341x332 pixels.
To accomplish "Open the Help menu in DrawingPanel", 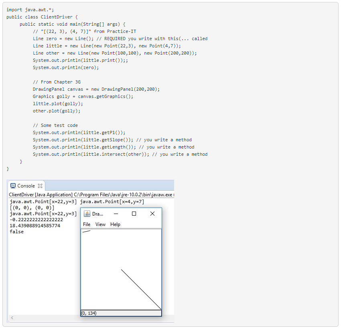I will (x=115, y=224).
